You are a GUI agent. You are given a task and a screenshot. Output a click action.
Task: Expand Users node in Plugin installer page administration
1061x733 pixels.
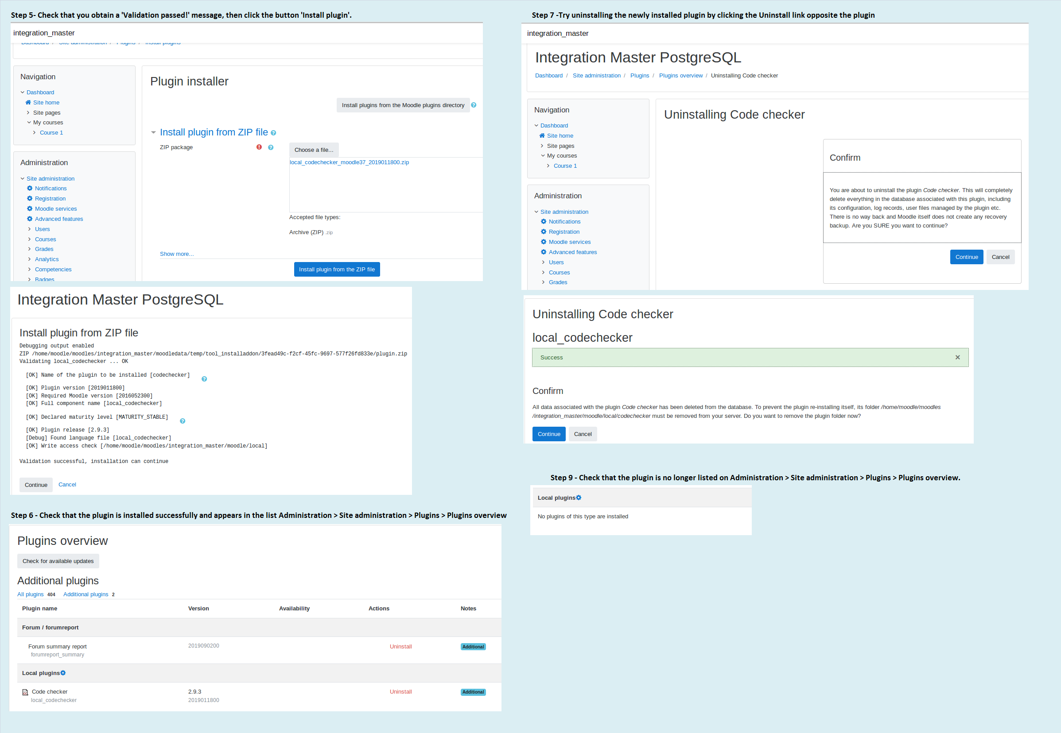coord(30,229)
